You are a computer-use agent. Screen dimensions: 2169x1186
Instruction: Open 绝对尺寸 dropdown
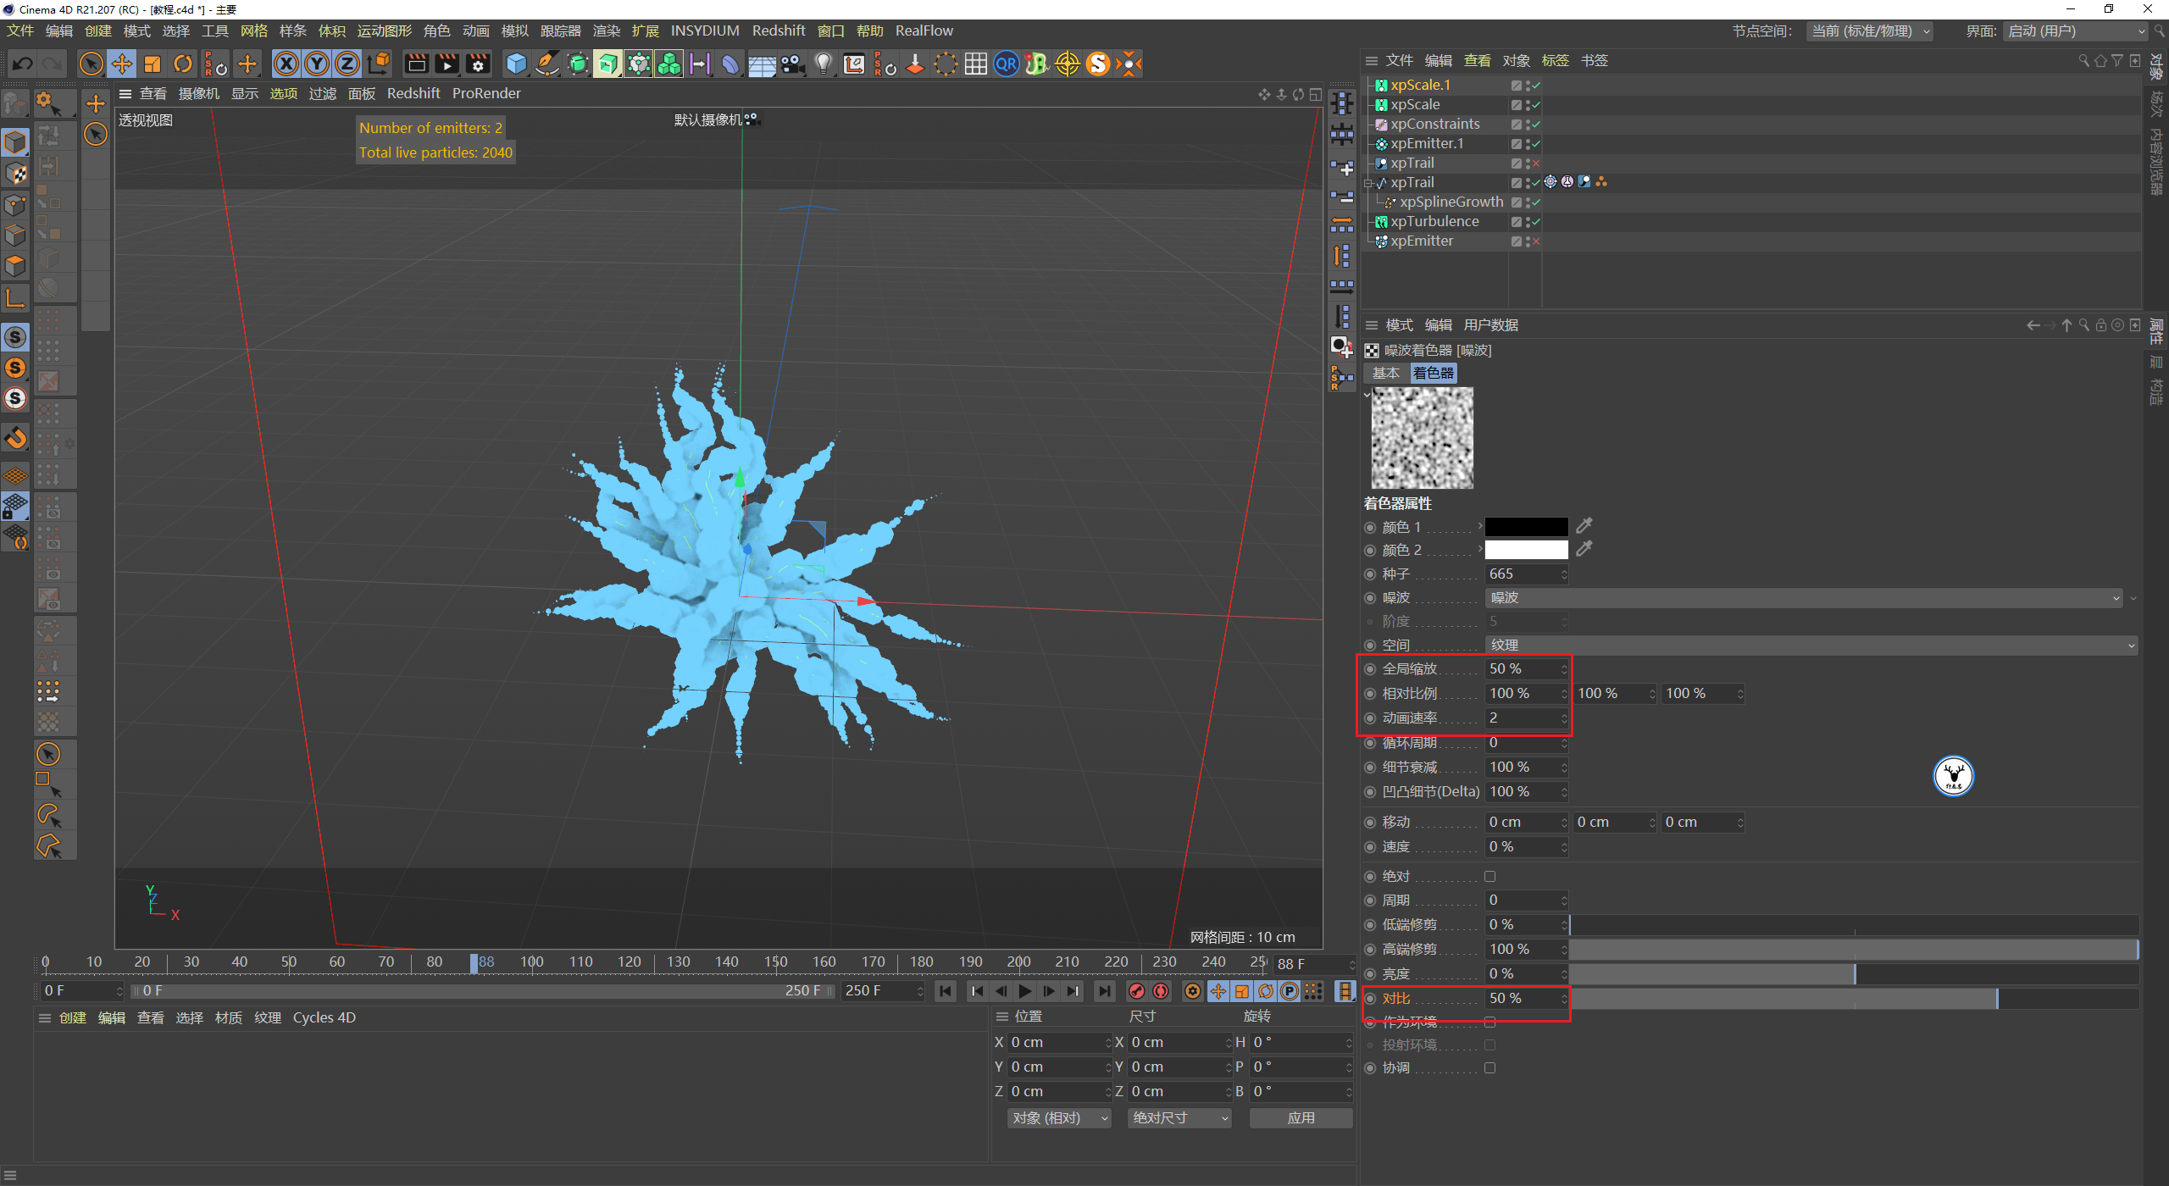pos(1179,1118)
